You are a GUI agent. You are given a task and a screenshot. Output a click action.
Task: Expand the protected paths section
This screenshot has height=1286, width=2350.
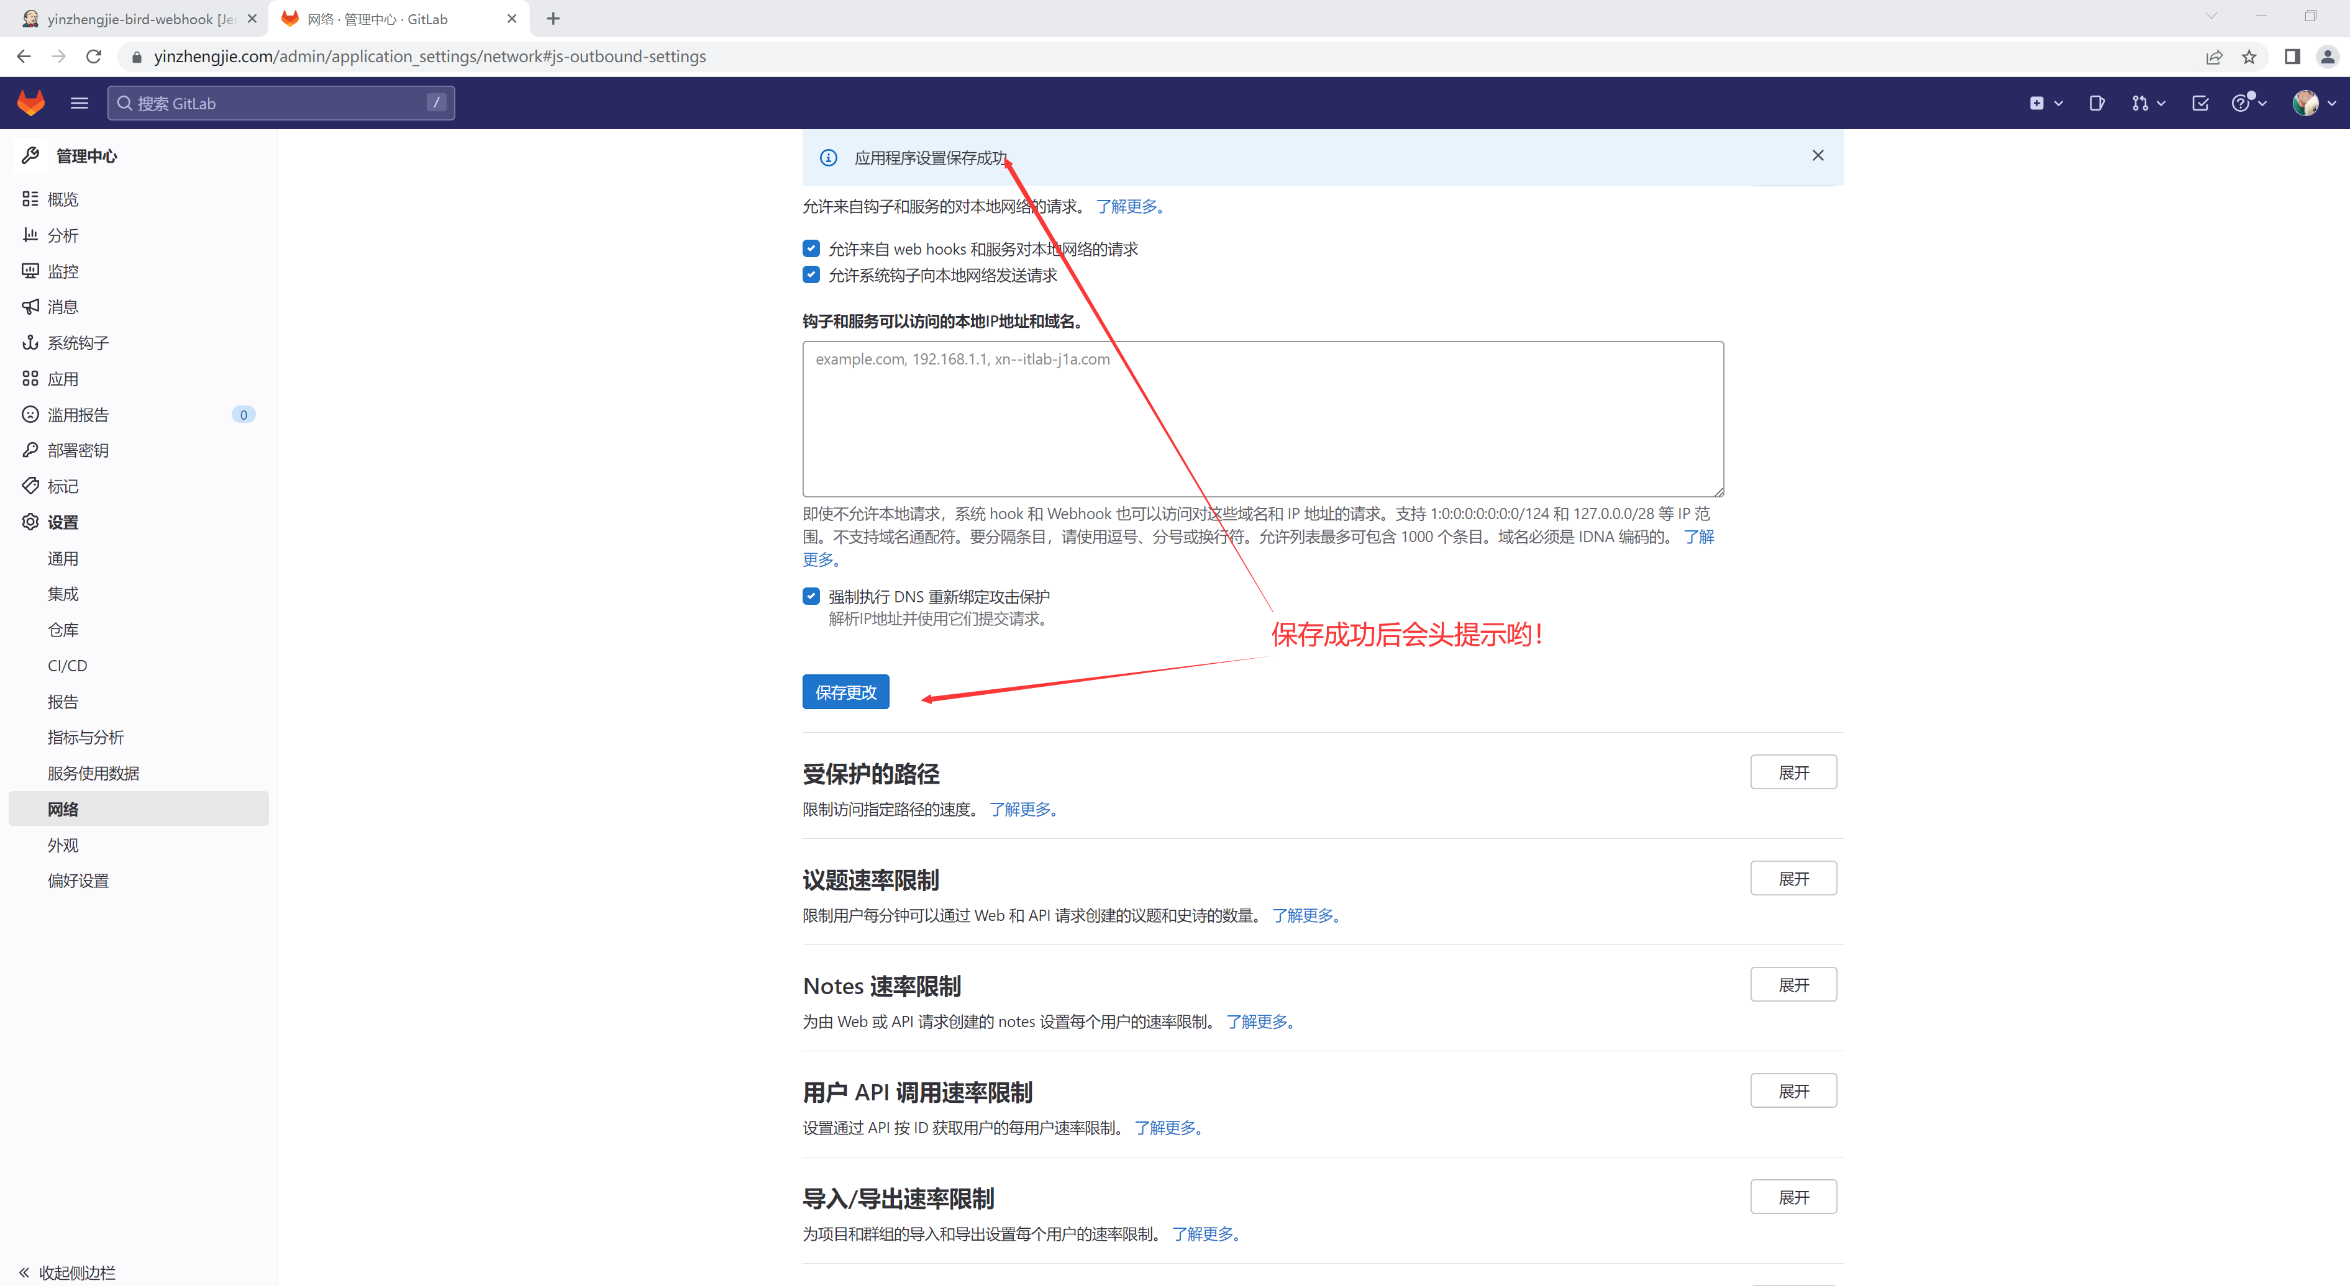[x=1793, y=772]
